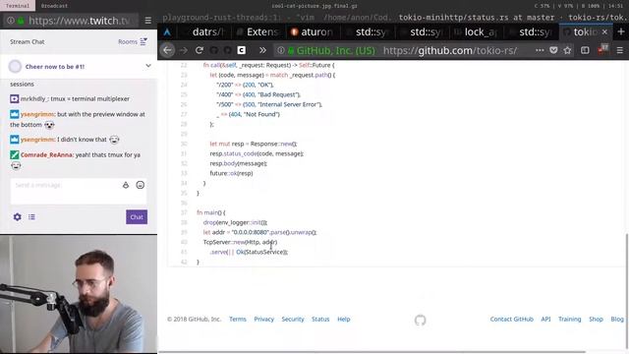Click code line 'fn main() {'
The image size is (629, 354).
[x=211, y=212]
